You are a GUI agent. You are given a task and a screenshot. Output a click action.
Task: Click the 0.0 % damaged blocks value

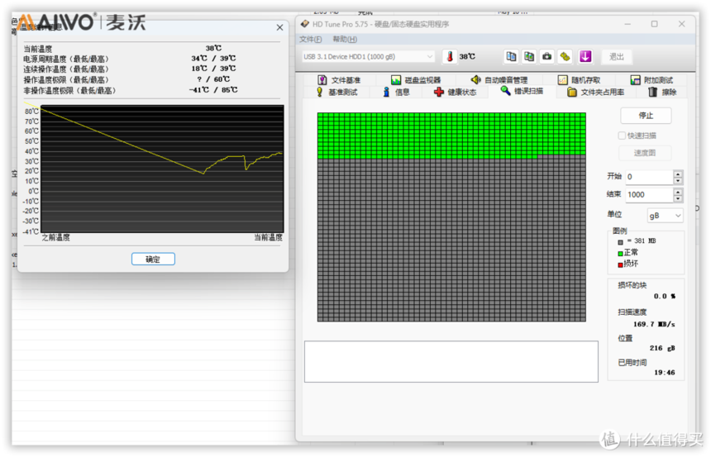(665, 297)
